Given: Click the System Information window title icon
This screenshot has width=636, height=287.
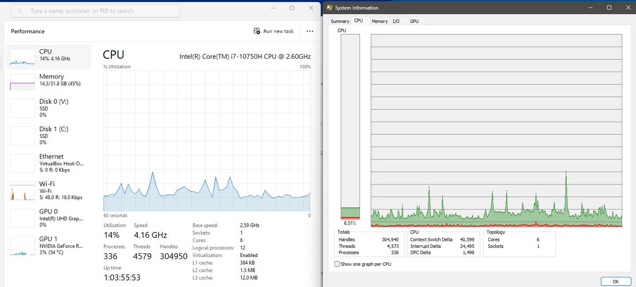Looking at the screenshot, I should [330, 7].
